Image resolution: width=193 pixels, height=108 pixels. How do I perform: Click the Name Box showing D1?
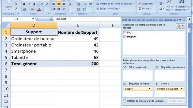17,19
